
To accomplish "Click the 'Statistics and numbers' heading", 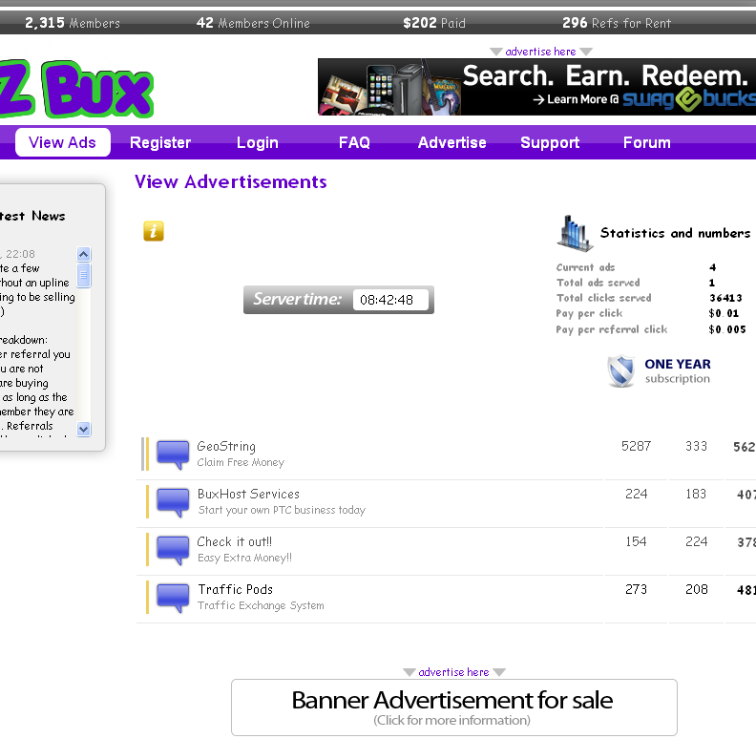I will (x=675, y=233).
